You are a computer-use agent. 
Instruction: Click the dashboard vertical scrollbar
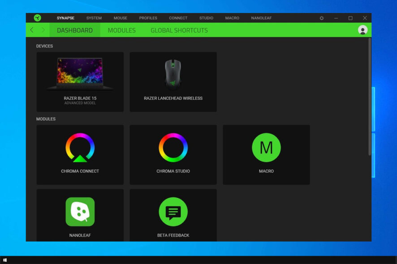(370, 96)
